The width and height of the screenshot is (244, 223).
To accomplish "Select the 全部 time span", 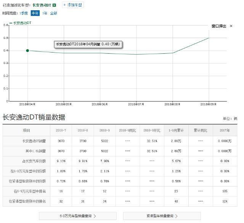I will (x=53, y=13).
